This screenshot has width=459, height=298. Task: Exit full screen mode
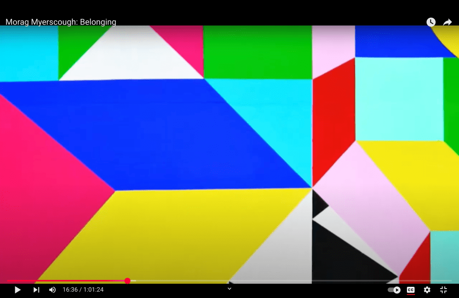click(443, 290)
